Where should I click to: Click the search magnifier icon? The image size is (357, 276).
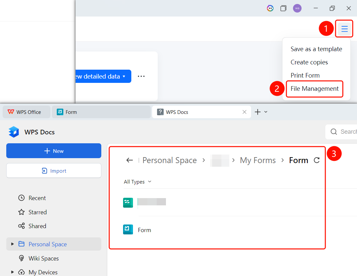point(334,132)
